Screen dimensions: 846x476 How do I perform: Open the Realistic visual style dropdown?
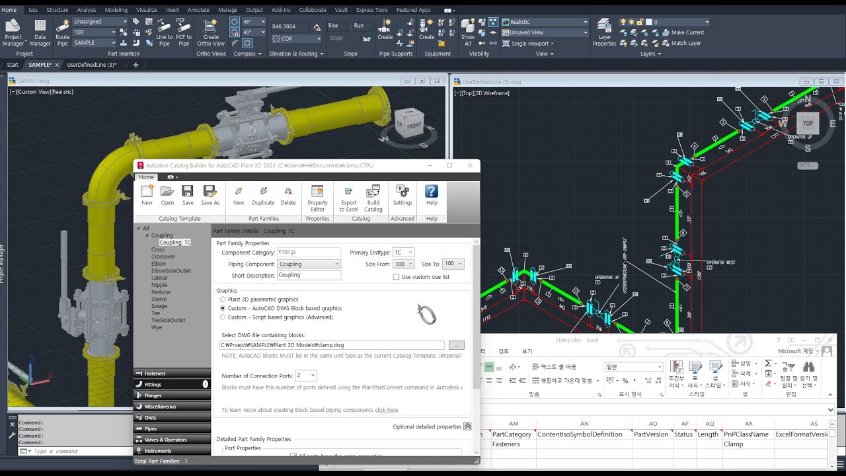click(x=545, y=22)
